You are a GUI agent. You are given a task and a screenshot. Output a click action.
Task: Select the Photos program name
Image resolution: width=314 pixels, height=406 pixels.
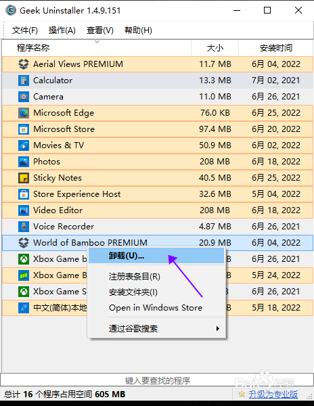tap(46, 162)
